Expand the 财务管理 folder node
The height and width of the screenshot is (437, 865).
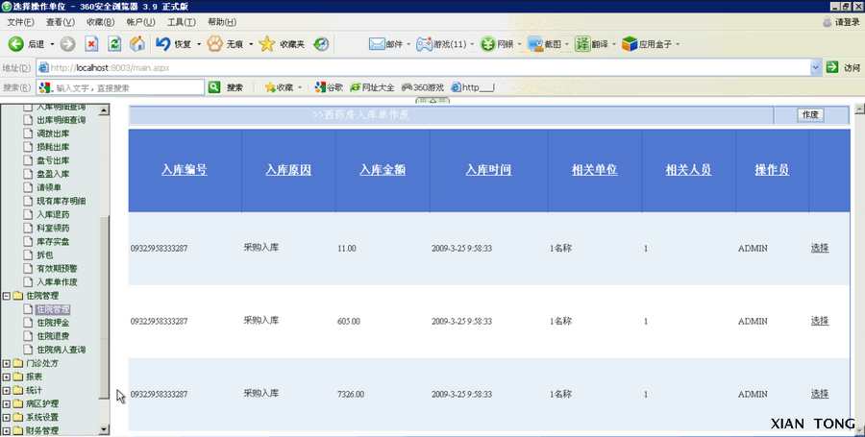point(7,430)
